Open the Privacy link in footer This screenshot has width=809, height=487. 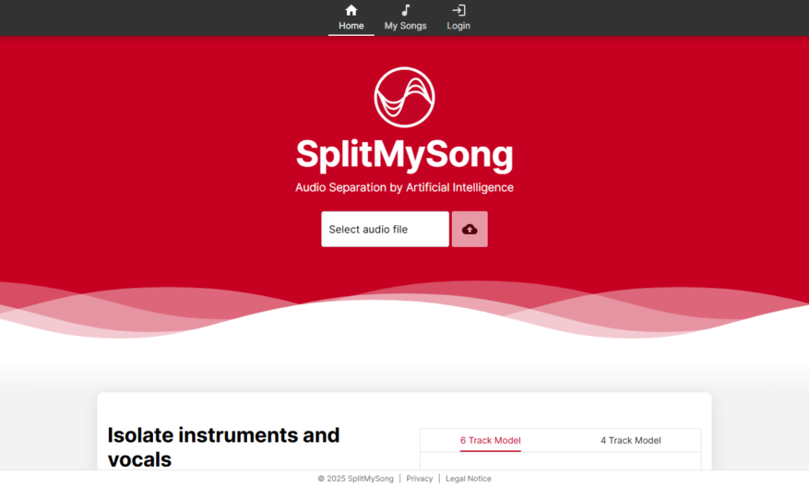click(x=420, y=479)
